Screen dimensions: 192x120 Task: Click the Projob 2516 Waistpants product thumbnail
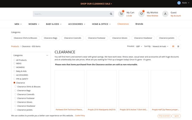tap(102, 89)
